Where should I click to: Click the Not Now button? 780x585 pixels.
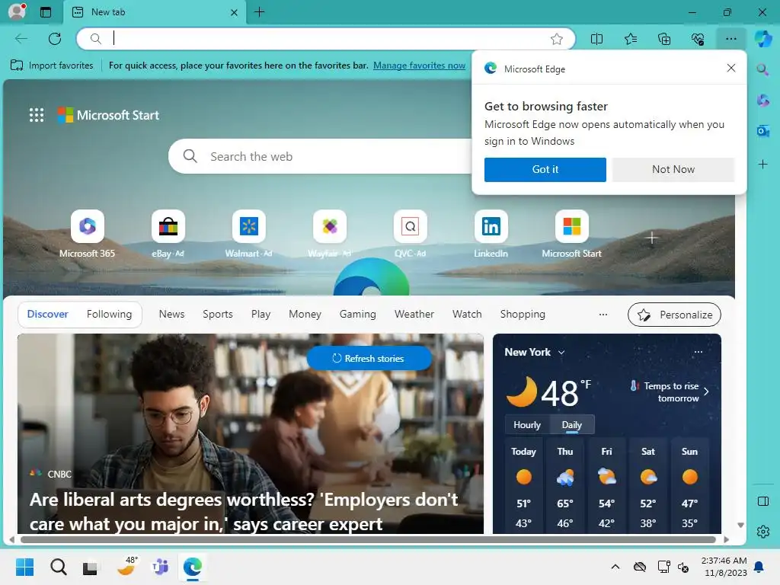(673, 170)
